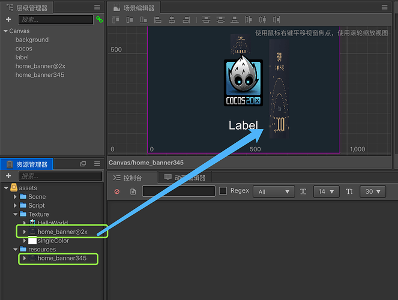Select the Scene folder in assets
Screen dimensions: 398x300
pyautogui.click(x=37, y=197)
